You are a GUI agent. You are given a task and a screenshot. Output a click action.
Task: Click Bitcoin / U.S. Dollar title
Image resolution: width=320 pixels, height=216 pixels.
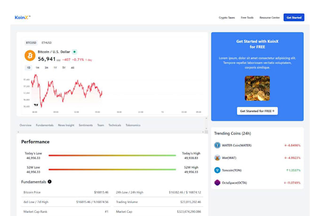pyautogui.click(x=54, y=52)
